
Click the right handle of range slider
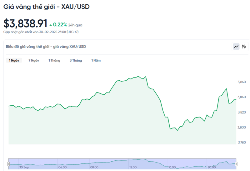236,164
